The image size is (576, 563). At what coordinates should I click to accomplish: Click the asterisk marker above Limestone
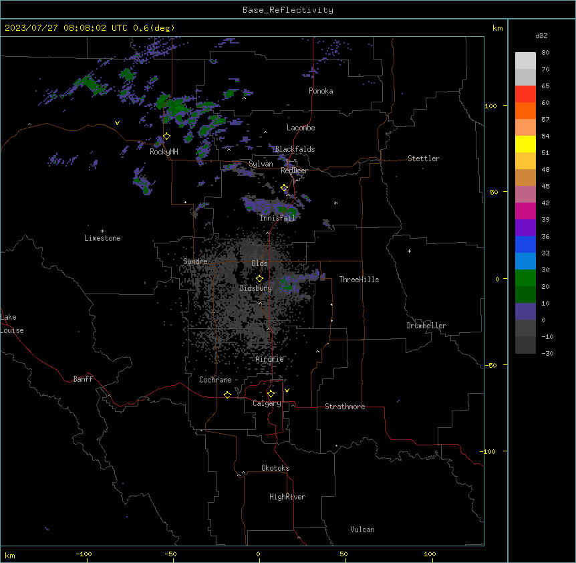102,231
